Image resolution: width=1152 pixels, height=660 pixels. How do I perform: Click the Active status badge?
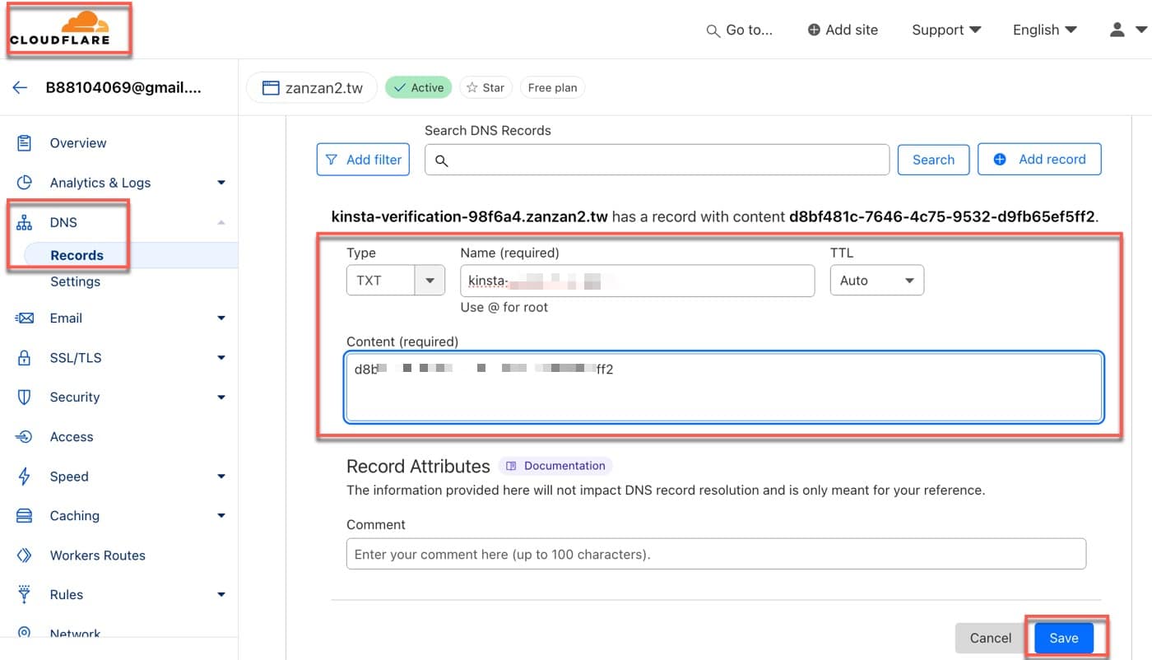(x=419, y=87)
